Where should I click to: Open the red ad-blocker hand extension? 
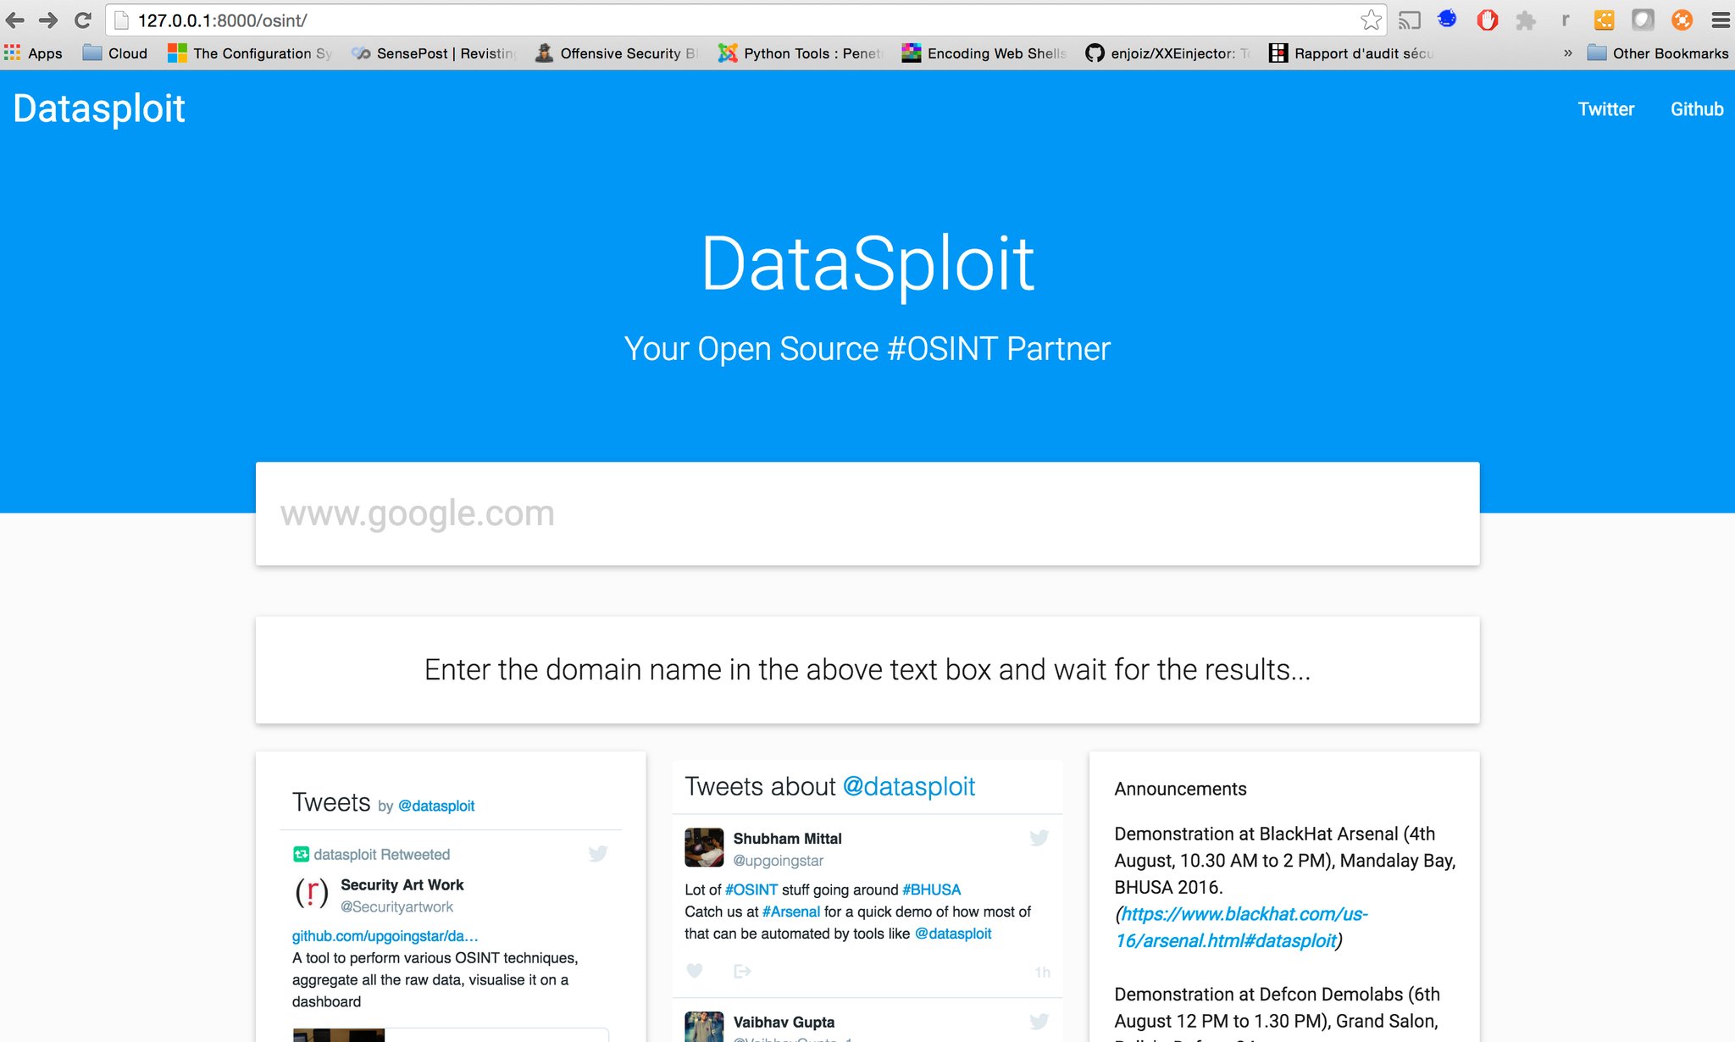pos(1487,20)
